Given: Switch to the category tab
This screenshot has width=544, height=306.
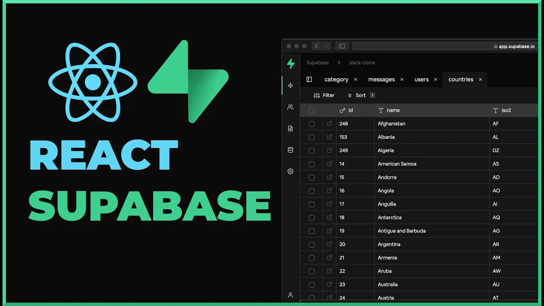Looking at the screenshot, I should point(336,79).
